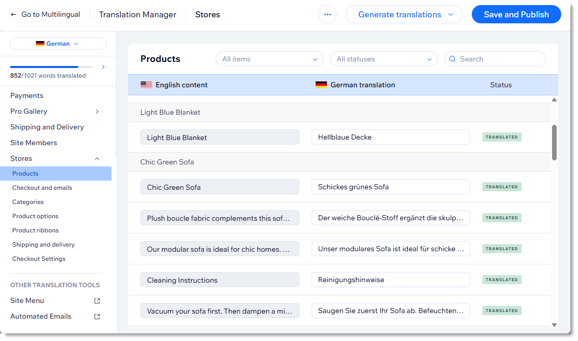Open the All statuses filter dropdown
578x341 pixels.
pyautogui.click(x=384, y=59)
